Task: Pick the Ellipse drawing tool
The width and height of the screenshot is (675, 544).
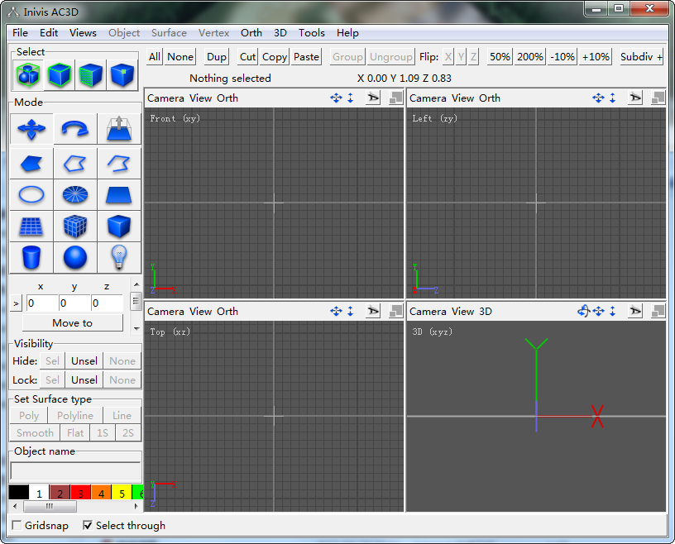Action: click(x=31, y=194)
